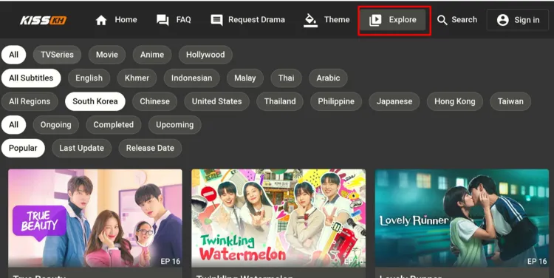Select Chinese region chip

tap(155, 101)
